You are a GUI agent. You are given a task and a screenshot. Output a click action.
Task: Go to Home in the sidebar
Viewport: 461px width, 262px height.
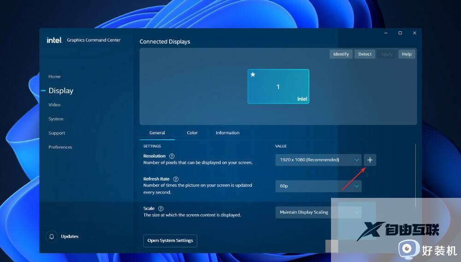tap(54, 77)
